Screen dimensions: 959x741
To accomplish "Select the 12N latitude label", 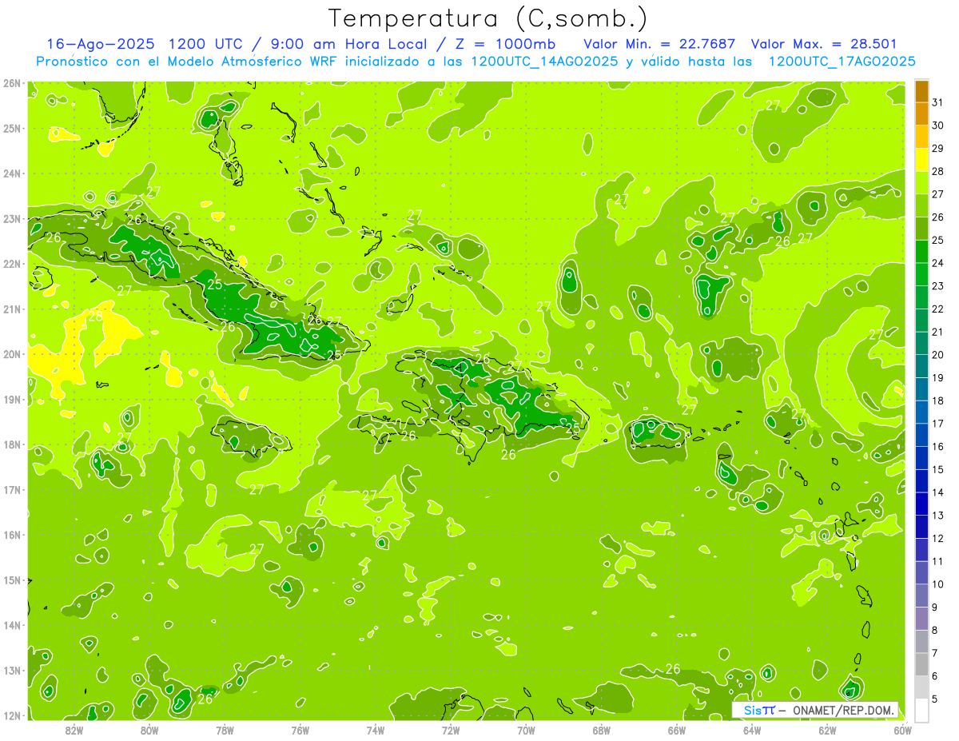I will click(x=11, y=716).
